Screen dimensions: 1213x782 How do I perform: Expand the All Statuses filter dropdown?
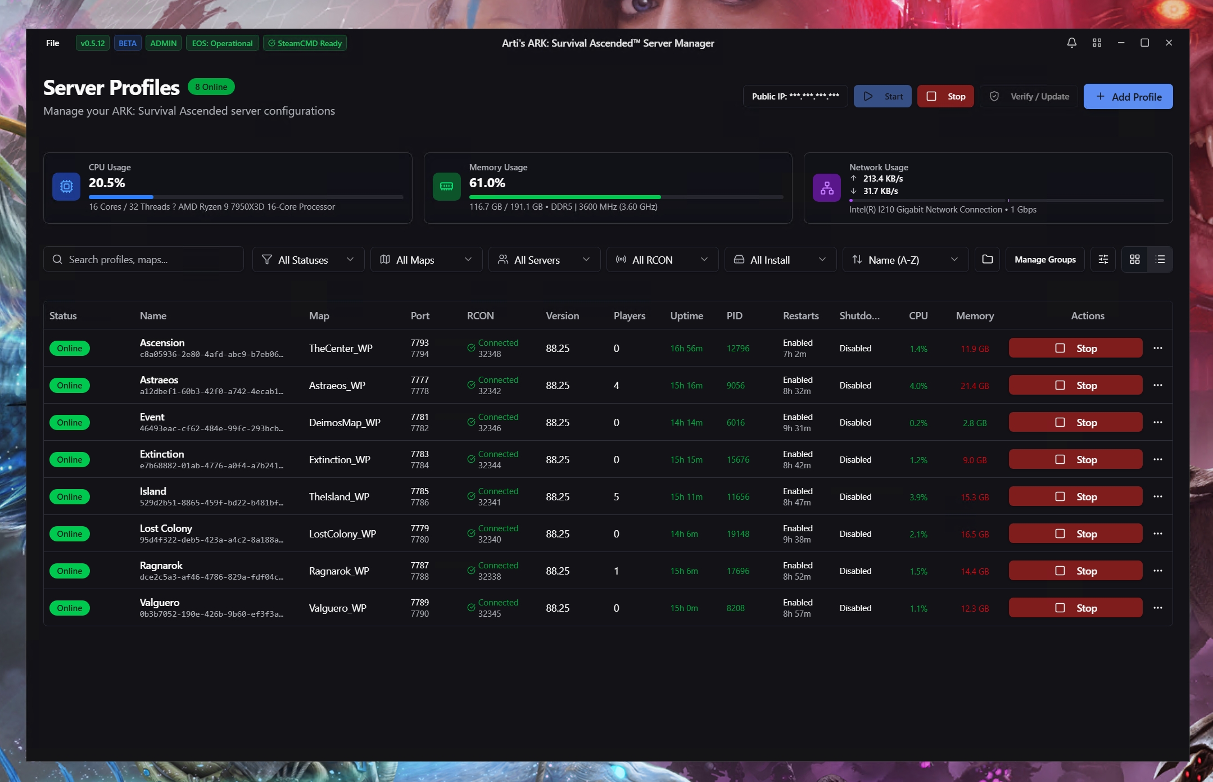point(308,259)
